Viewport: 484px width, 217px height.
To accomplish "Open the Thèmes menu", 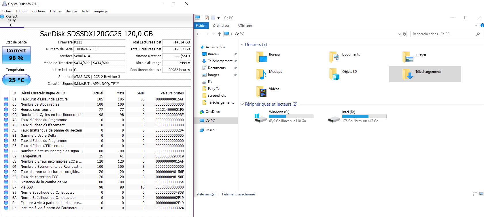I will tap(56, 11).
